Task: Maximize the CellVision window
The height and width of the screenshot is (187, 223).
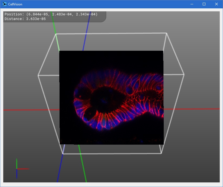Action: click(x=204, y=4)
